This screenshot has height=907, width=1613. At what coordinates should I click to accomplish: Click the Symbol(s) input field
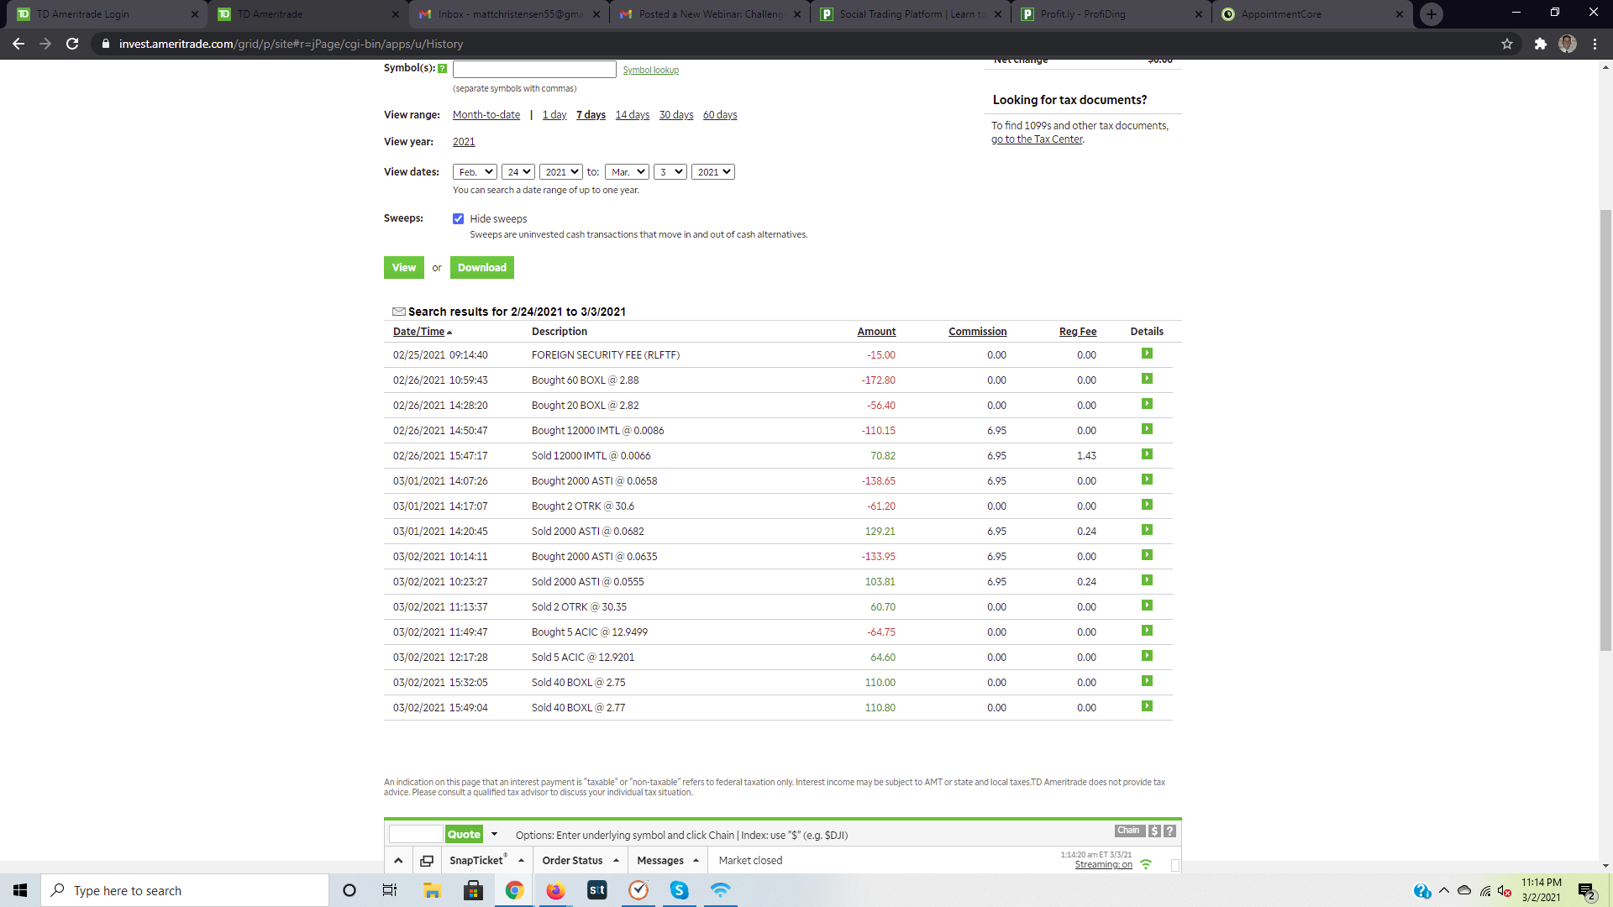tap(534, 70)
